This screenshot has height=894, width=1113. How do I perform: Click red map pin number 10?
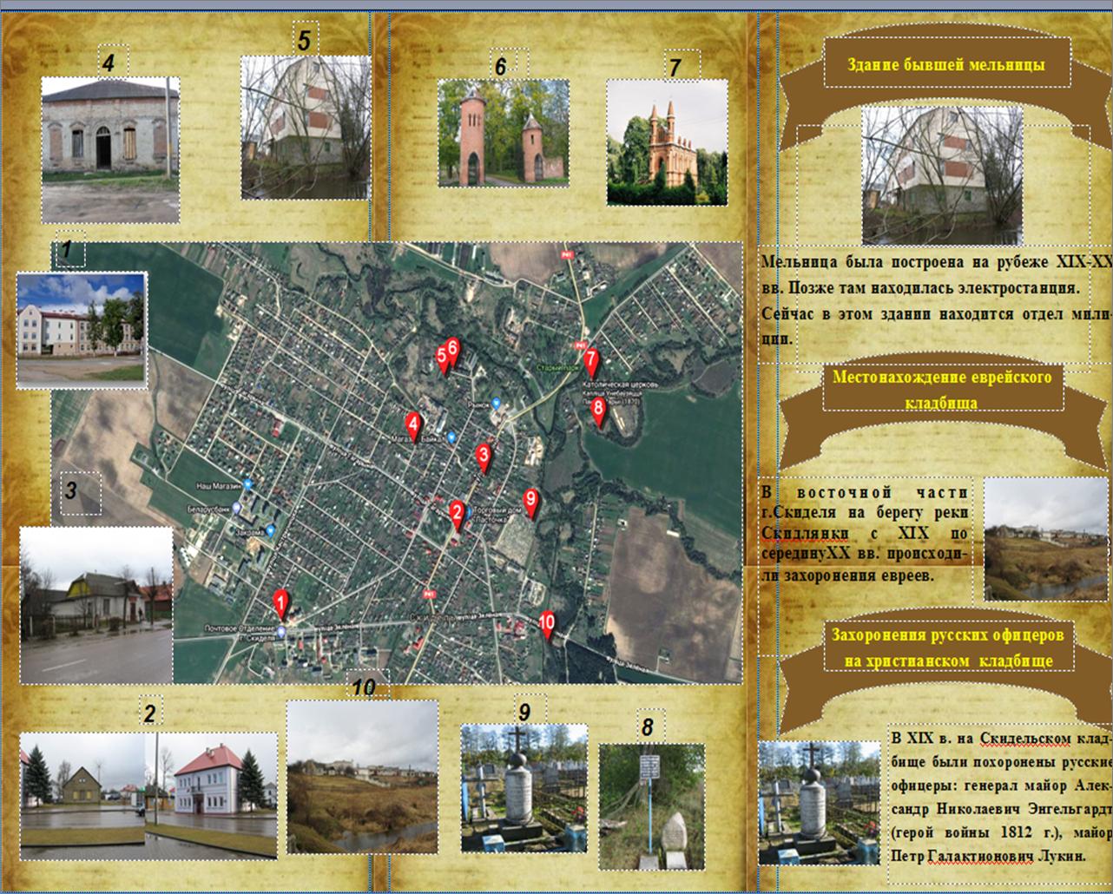pos(547,624)
